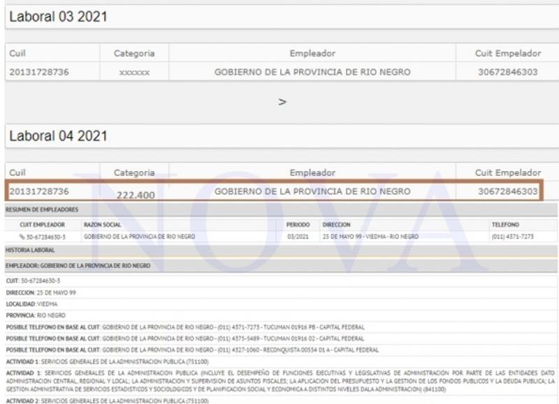Select Cuit Empelador header in Laboral 04 table
This screenshot has width=559, height=404.
(508, 172)
